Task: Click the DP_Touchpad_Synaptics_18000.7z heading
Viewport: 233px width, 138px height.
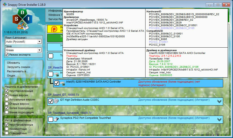Action: pyautogui.click(x=70, y=113)
